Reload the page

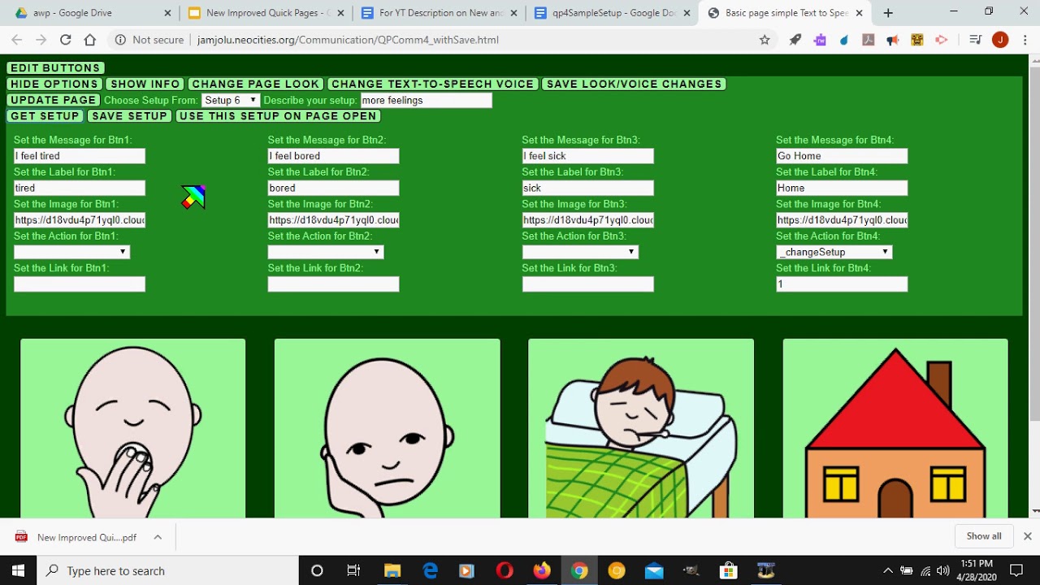tap(65, 40)
